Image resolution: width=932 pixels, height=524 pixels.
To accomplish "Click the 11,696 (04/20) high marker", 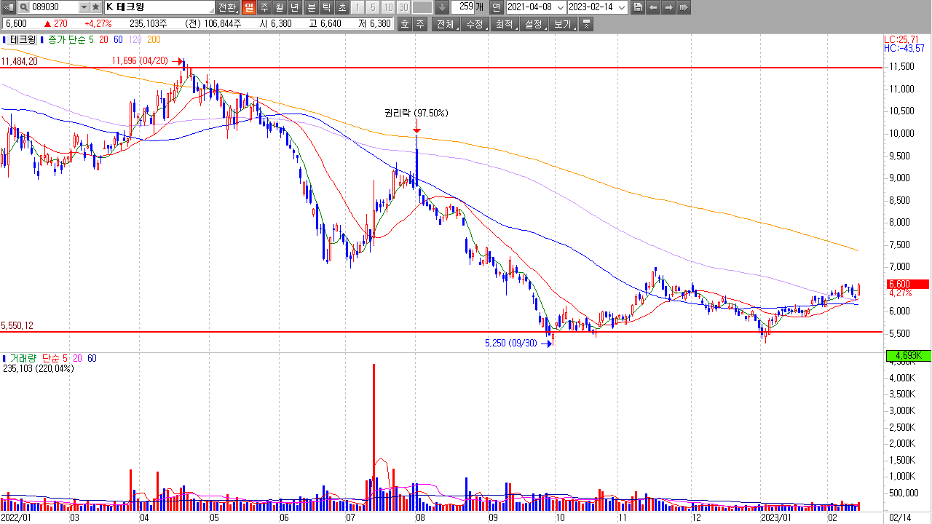I will point(140,60).
